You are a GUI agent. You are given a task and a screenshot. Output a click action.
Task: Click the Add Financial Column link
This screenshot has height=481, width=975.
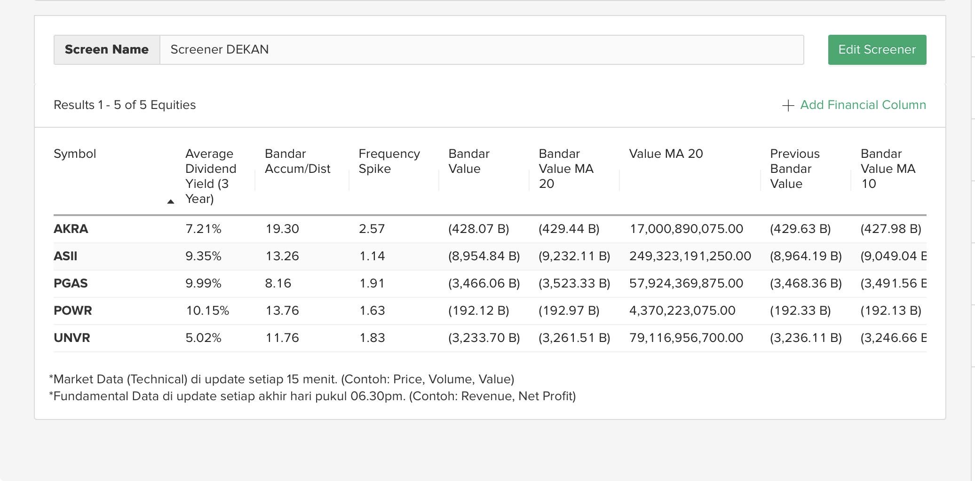coord(863,105)
